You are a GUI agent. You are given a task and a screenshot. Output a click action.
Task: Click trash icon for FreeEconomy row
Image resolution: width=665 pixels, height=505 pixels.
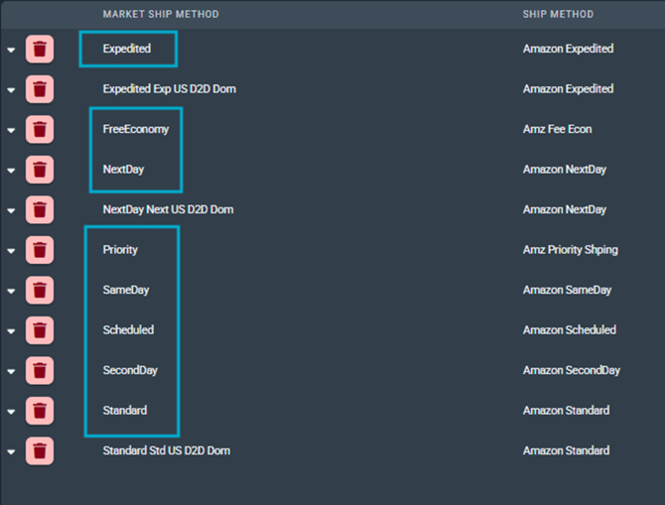(39, 130)
